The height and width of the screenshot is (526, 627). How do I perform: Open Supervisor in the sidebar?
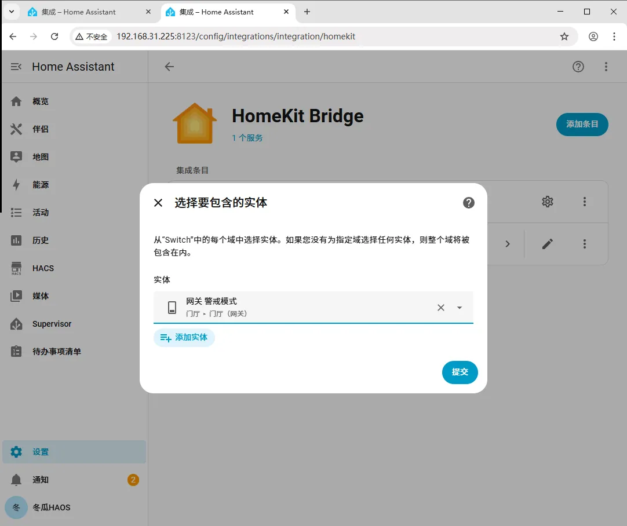coord(74,324)
